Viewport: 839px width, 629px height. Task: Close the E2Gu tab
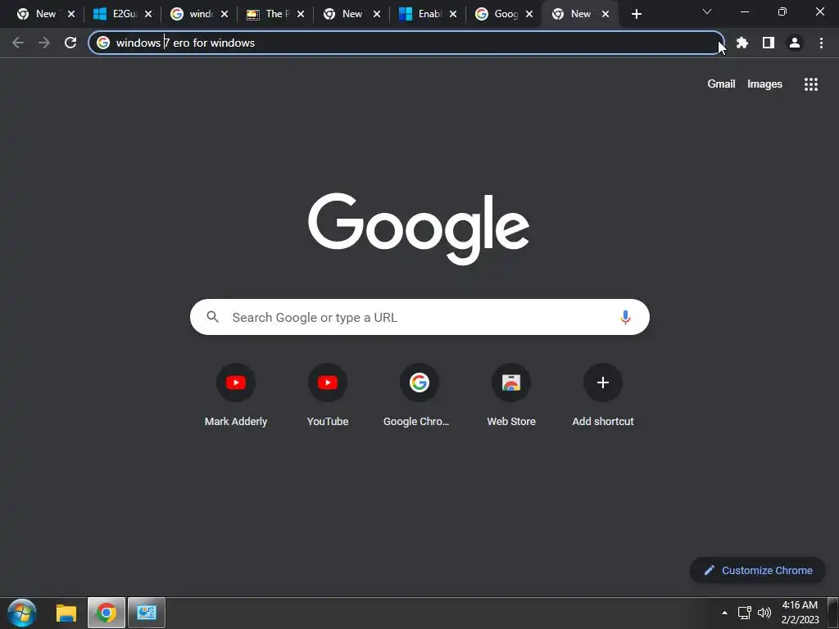pyautogui.click(x=148, y=15)
